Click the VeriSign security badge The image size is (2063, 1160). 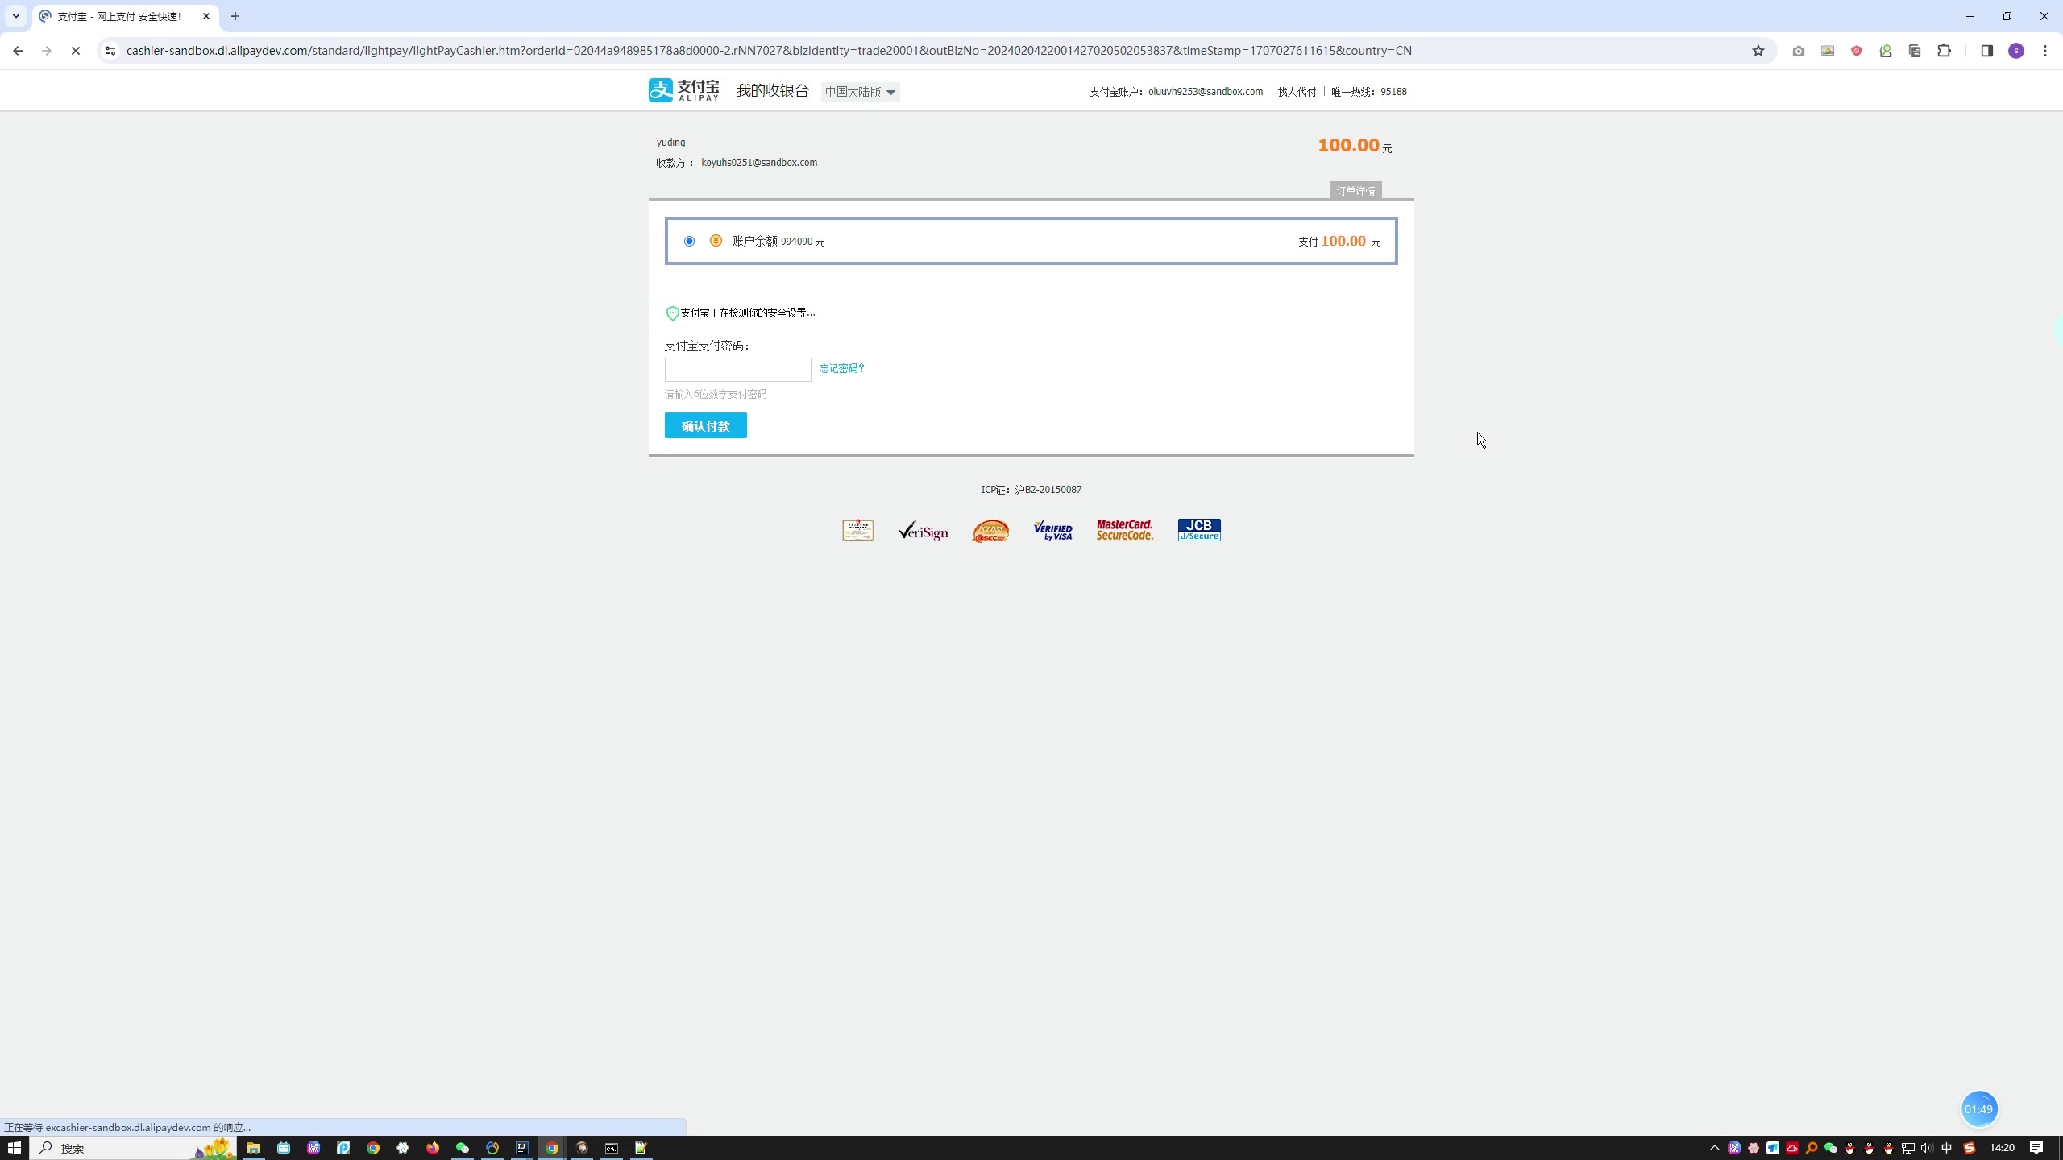924,530
